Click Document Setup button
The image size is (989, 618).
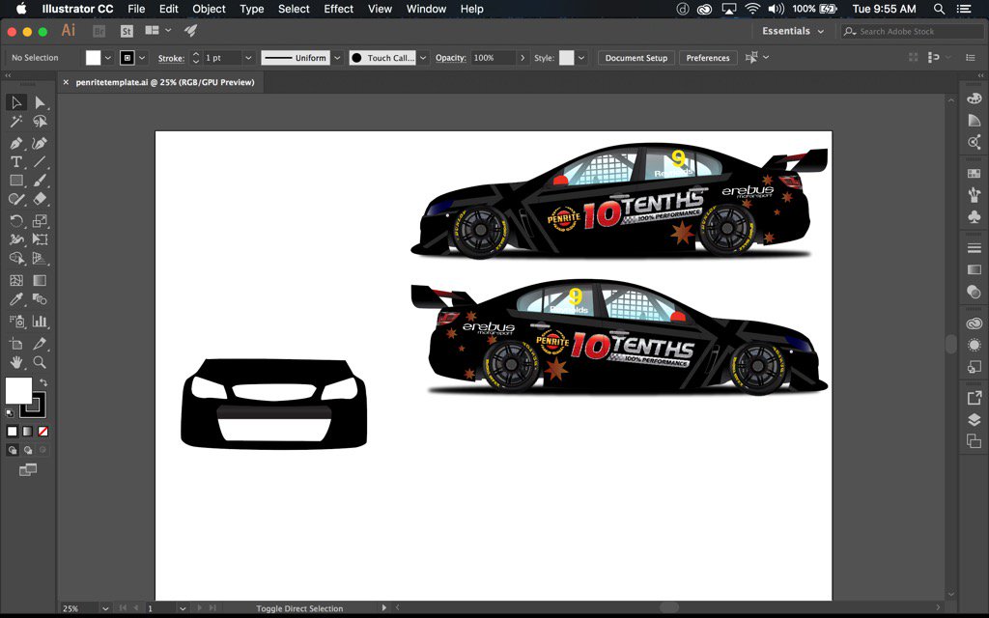[x=636, y=57]
